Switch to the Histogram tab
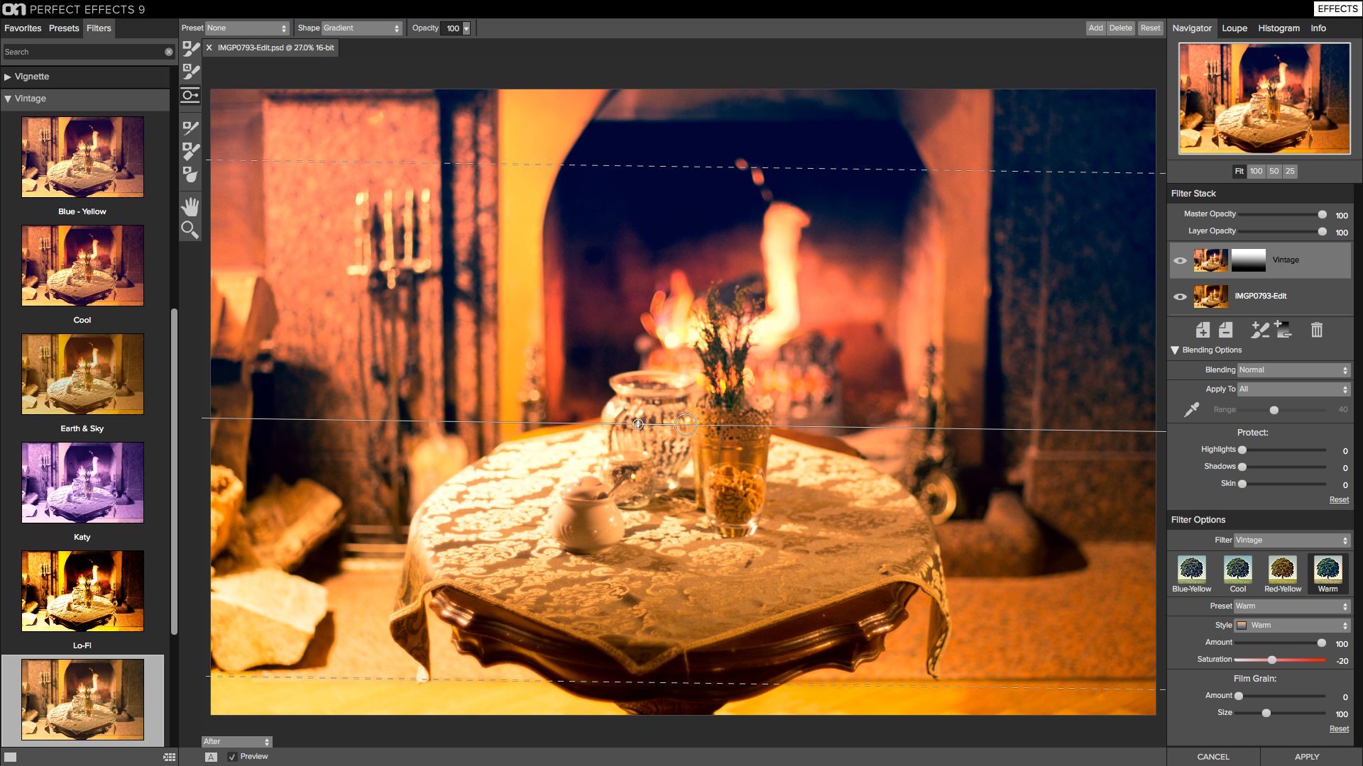The width and height of the screenshot is (1363, 766). (x=1279, y=28)
